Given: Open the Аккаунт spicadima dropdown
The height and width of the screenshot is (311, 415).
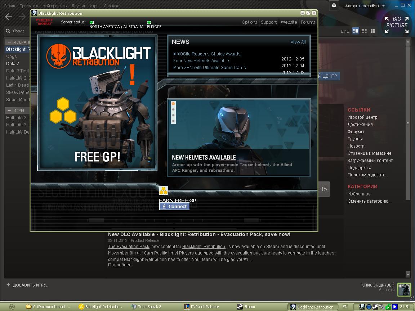Looking at the screenshot, I should (x=365, y=6).
